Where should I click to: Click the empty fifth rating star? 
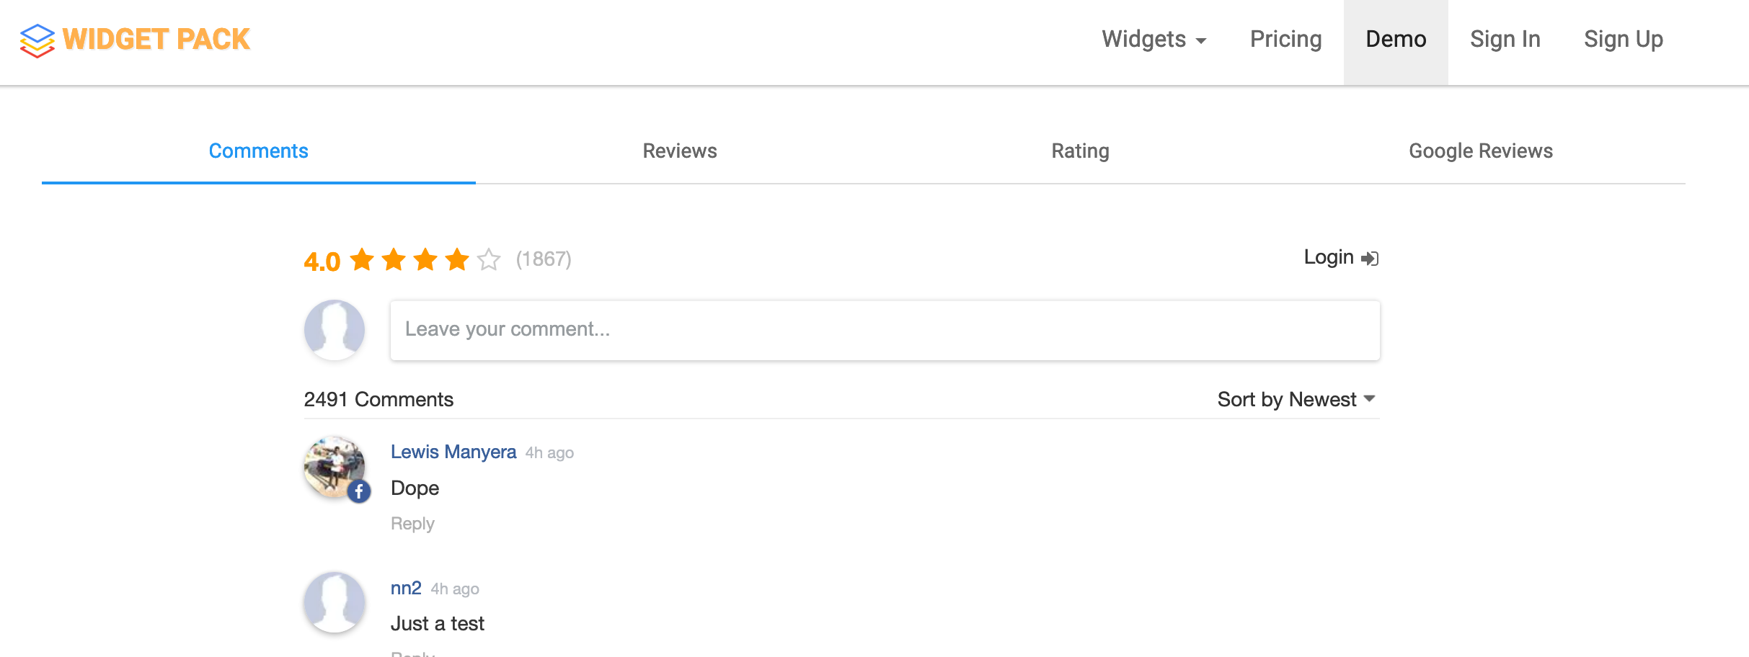click(x=489, y=259)
